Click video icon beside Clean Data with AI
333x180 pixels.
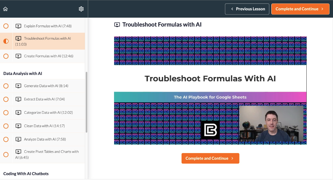[x=19, y=126]
